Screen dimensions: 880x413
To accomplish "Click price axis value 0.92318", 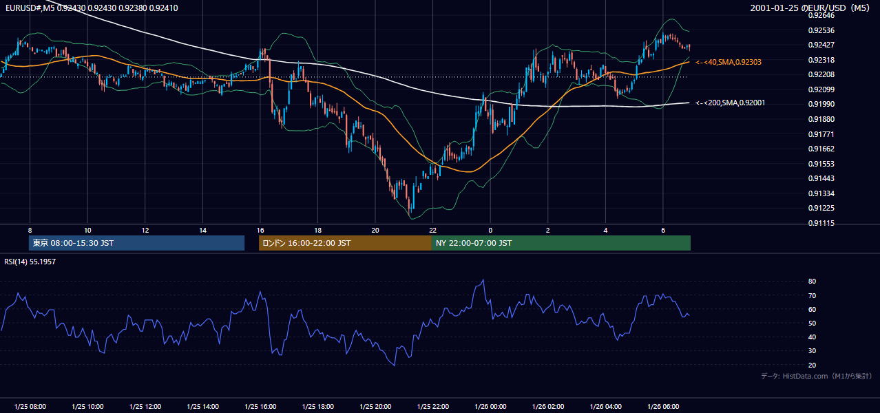I will [821, 60].
